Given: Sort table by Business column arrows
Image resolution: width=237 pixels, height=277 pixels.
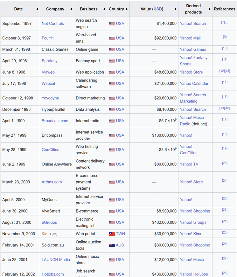Looking at the screenshot, I should 104,9.
